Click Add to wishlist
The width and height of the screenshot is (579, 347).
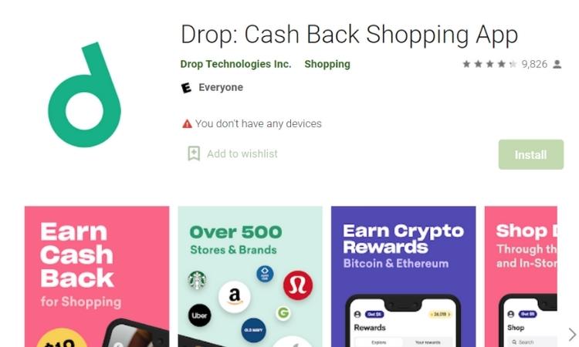(242, 153)
